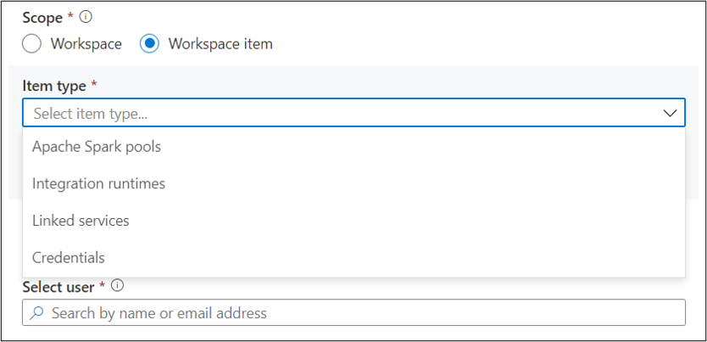Viewport: 707px width, 342px height.
Task: Select the Workspace radio button
Action: click(x=34, y=43)
